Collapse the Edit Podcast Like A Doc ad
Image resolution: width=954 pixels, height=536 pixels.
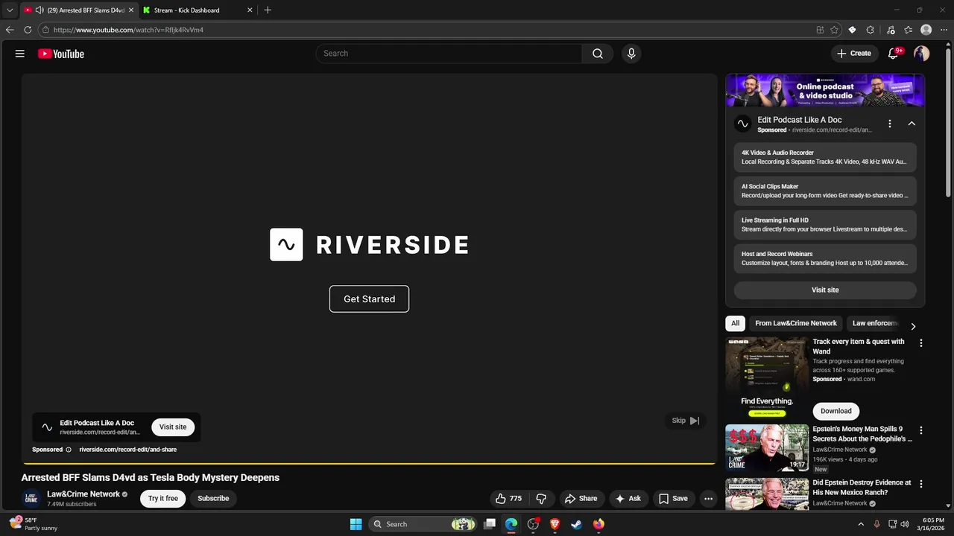point(912,124)
